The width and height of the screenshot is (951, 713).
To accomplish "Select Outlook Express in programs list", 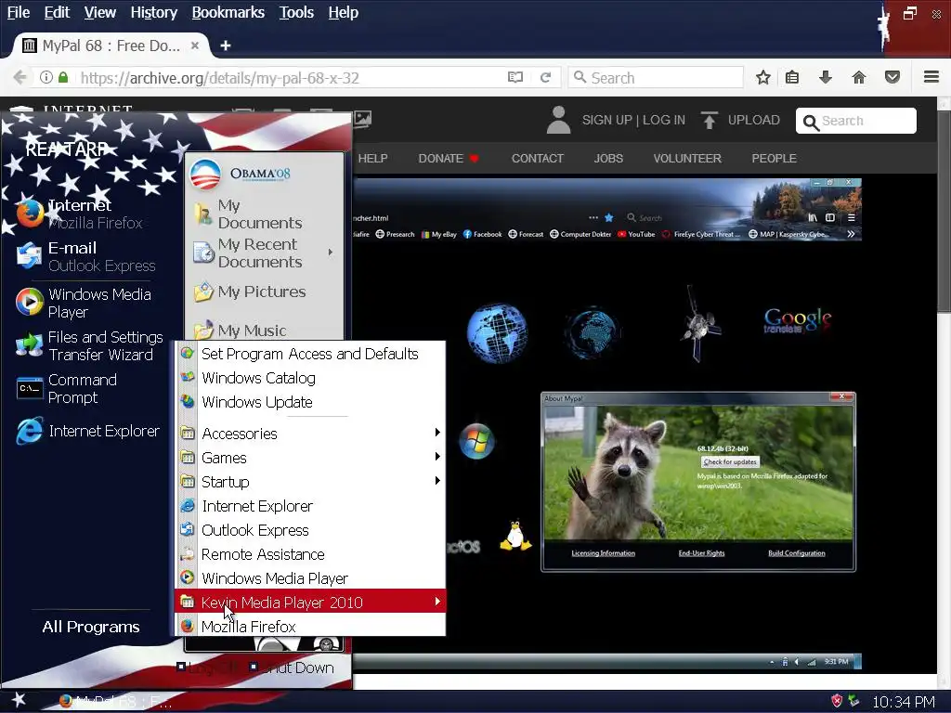I will tap(310, 530).
